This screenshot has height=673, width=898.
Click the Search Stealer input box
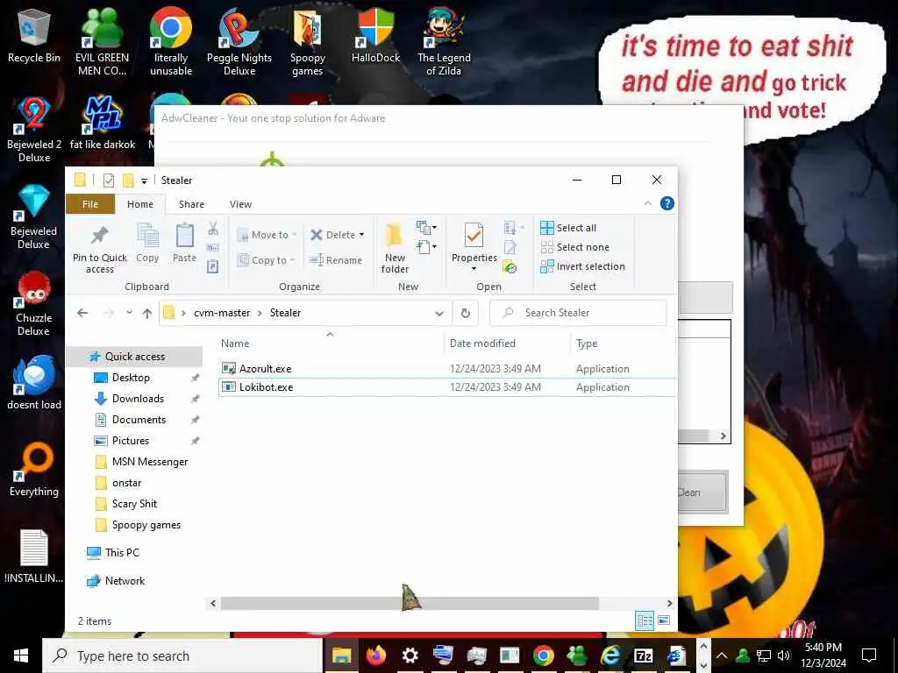click(578, 313)
